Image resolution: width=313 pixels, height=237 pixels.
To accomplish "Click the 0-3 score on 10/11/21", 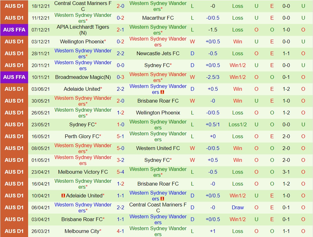I will (120, 77).
